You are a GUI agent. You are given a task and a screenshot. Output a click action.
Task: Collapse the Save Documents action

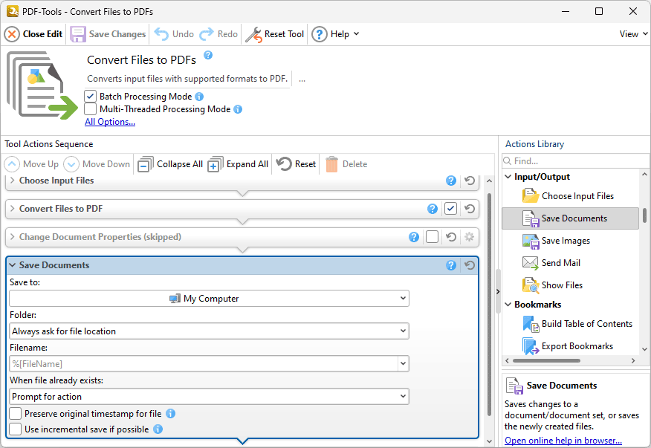(x=13, y=265)
